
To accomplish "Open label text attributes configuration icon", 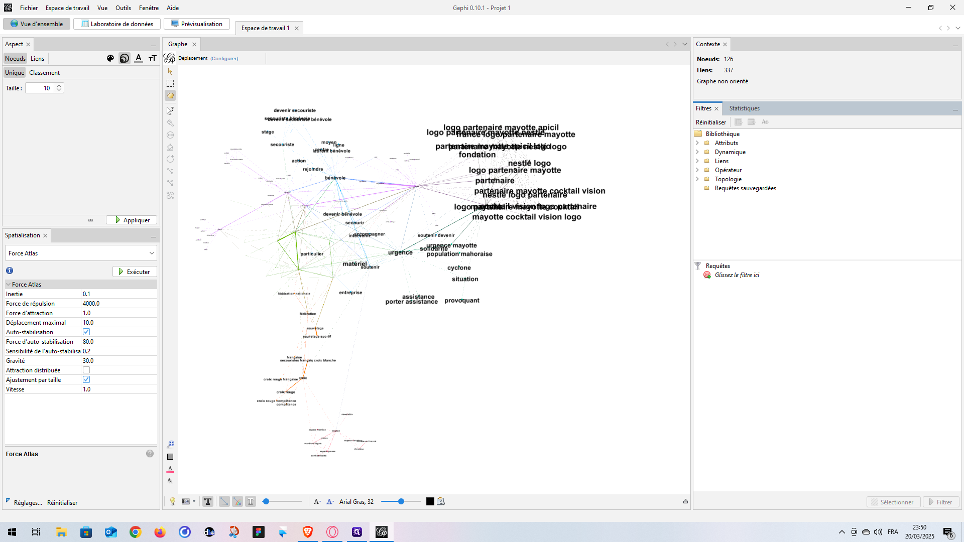I will point(441,501).
